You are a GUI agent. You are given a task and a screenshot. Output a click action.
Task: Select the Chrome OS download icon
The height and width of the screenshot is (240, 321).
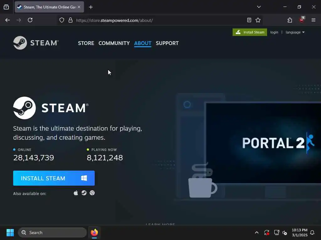[x=92, y=193]
